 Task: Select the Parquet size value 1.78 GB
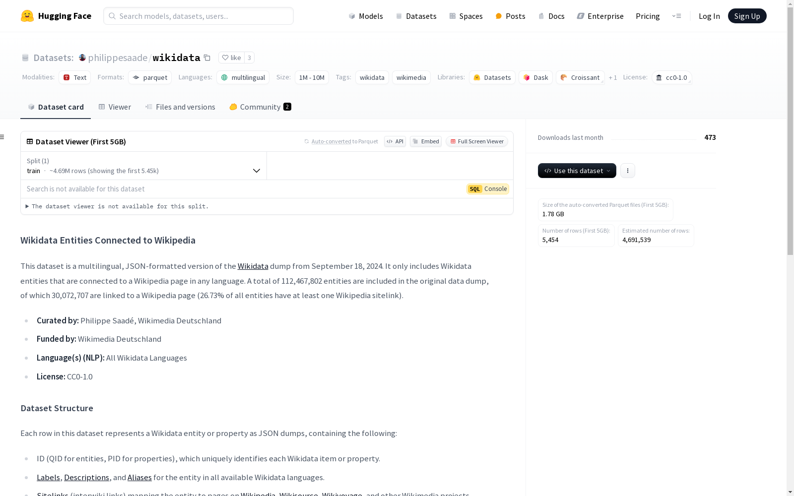[x=553, y=214]
